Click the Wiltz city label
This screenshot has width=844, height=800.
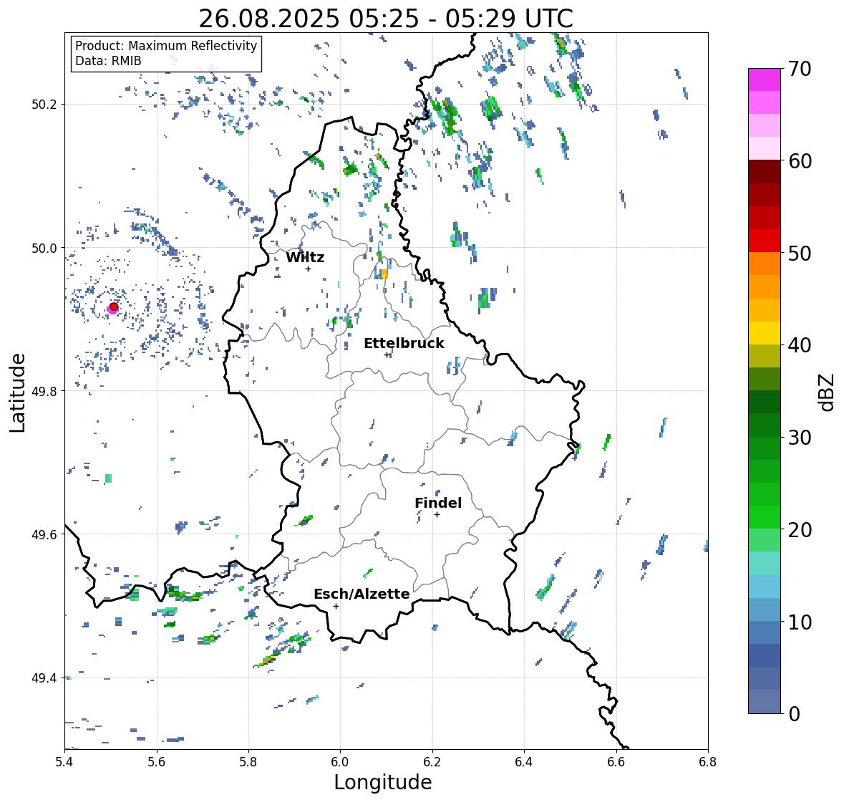click(x=305, y=257)
